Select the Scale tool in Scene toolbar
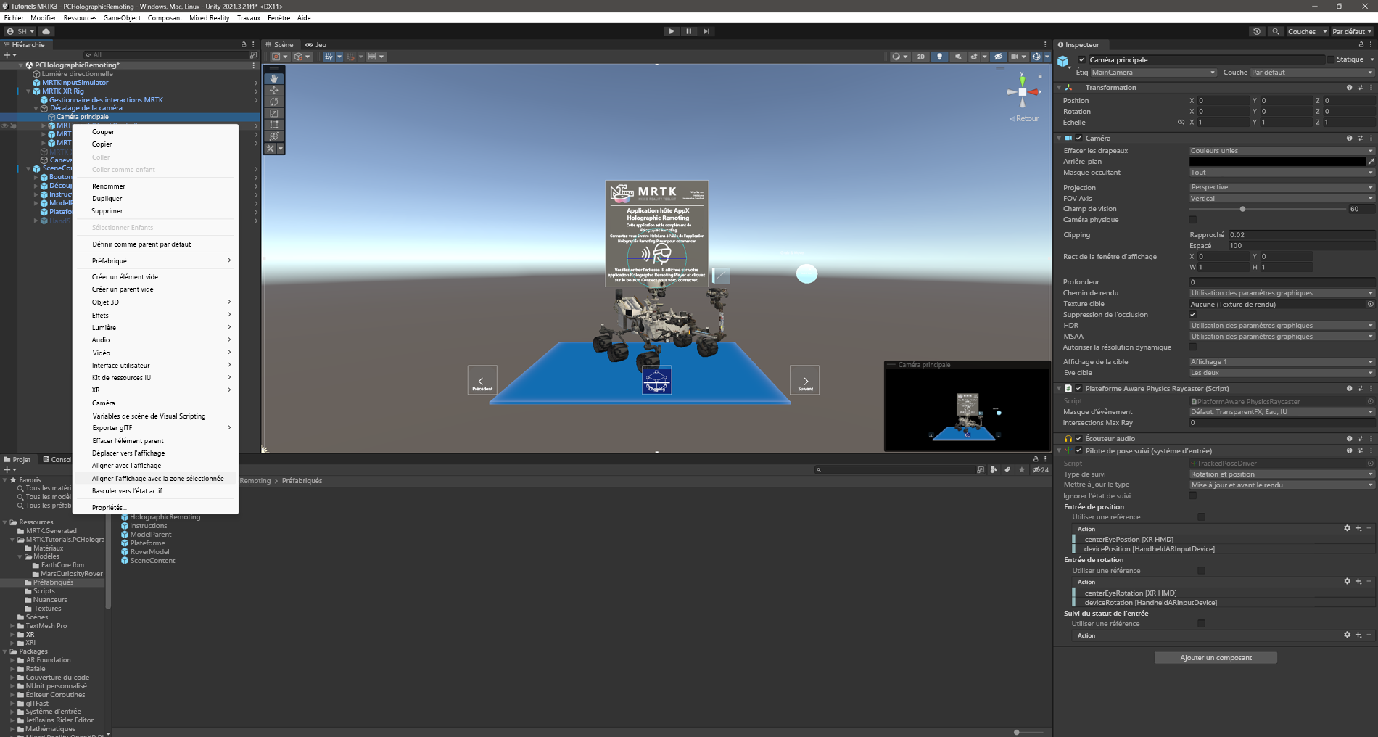Image resolution: width=1378 pixels, height=737 pixels. click(273, 113)
